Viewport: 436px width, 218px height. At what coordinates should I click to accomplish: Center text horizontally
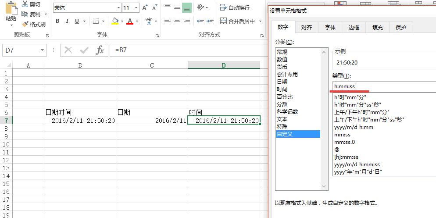coord(177,21)
